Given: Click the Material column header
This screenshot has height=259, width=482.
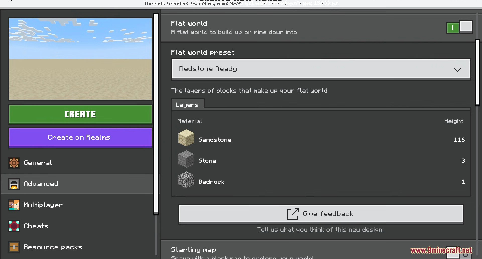Looking at the screenshot, I should (190, 121).
